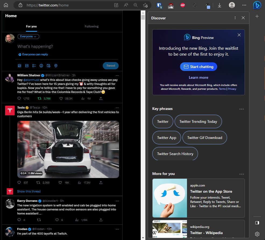265x240 pixels.
Task: Like Barry Dorrans' tweet
Action: tap(57, 220)
